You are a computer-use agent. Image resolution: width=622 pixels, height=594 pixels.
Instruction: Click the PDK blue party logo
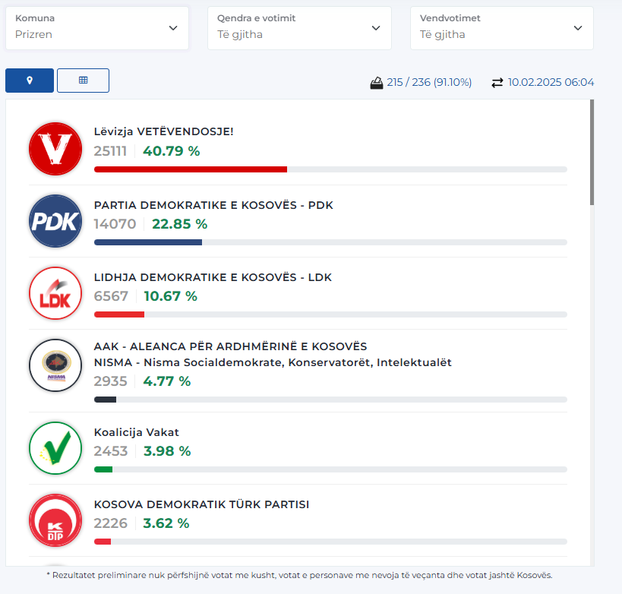click(x=55, y=221)
